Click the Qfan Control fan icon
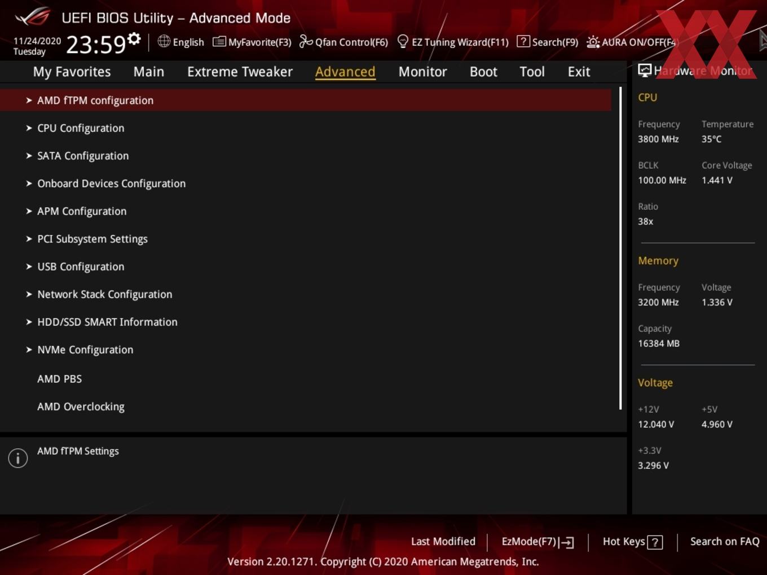 pyautogui.click(x=306, y=41)
